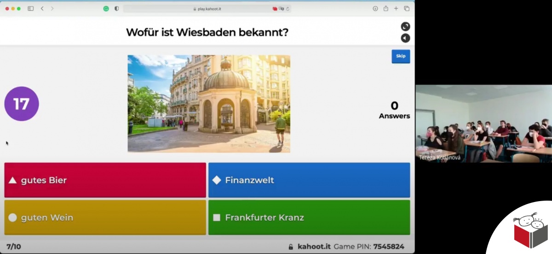Skip the current question
The image size is (552, 254).
pos(401,56)
